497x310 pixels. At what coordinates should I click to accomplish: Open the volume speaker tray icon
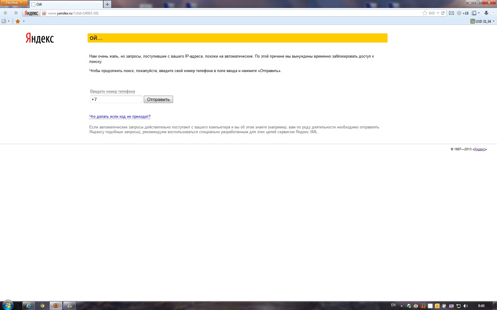(466, 306)
